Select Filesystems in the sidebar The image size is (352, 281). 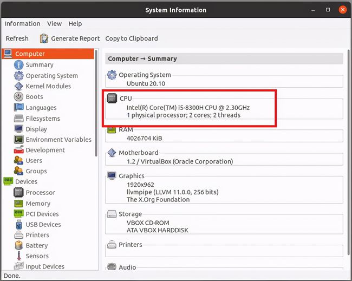(43, 118)
